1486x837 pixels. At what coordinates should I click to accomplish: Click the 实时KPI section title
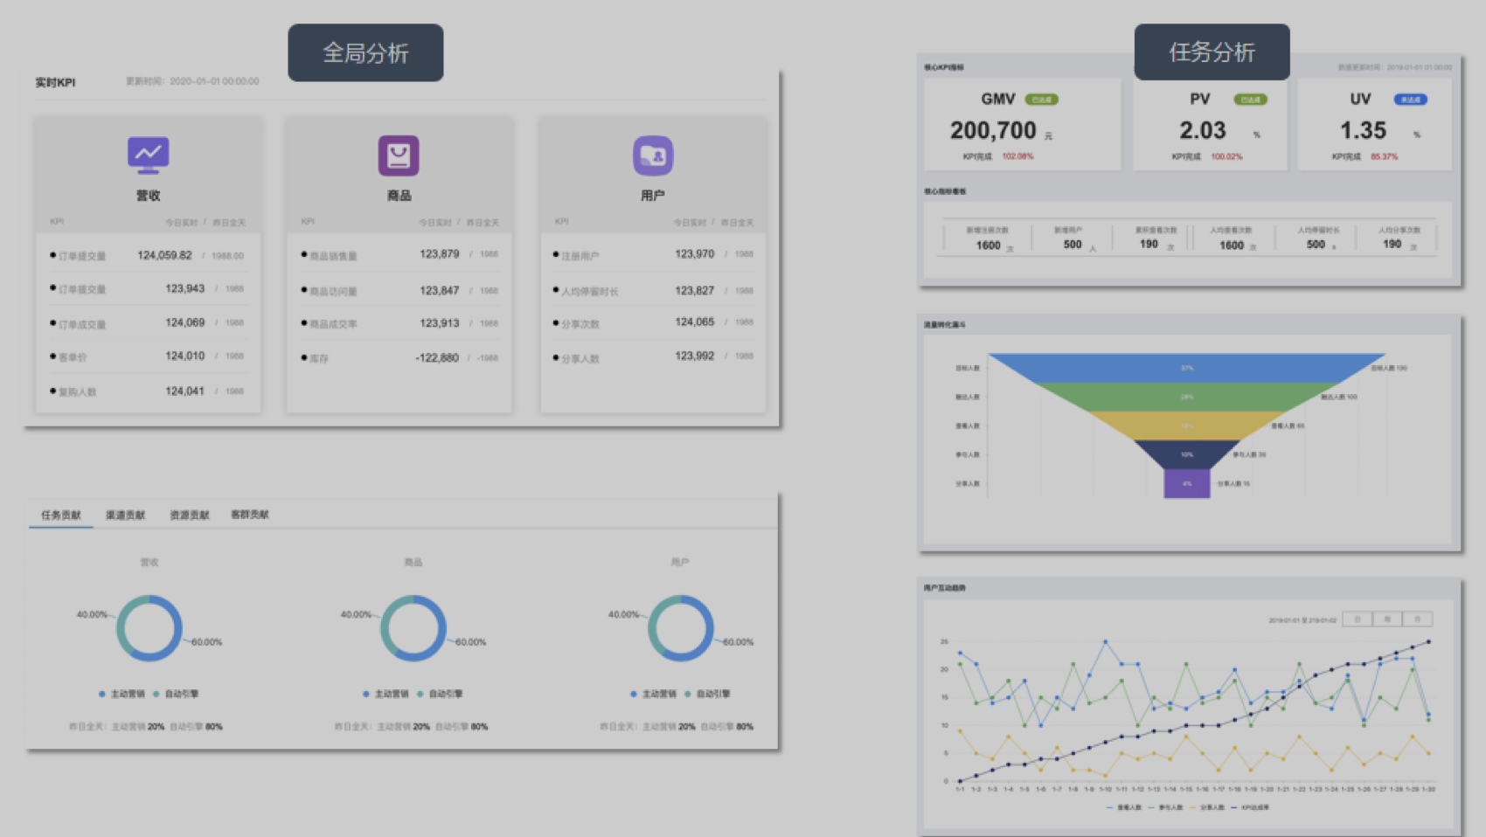[55, 82]
